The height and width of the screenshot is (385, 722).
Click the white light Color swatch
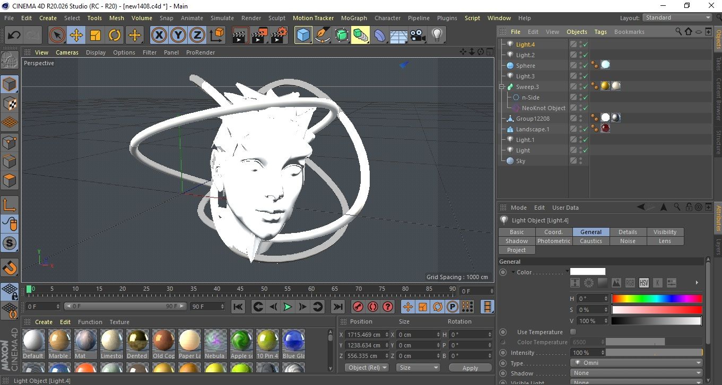587,272
